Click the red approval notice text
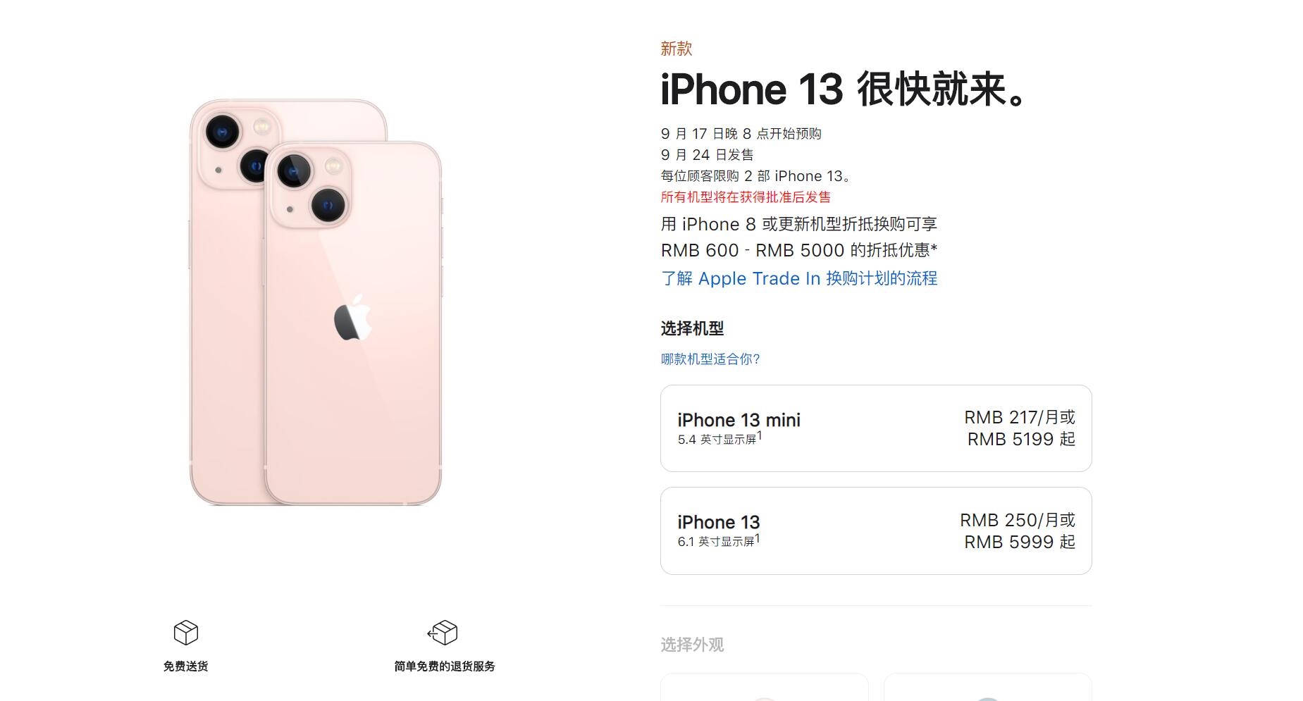This screenshot has width=1303, height=701. pos(746,197)
